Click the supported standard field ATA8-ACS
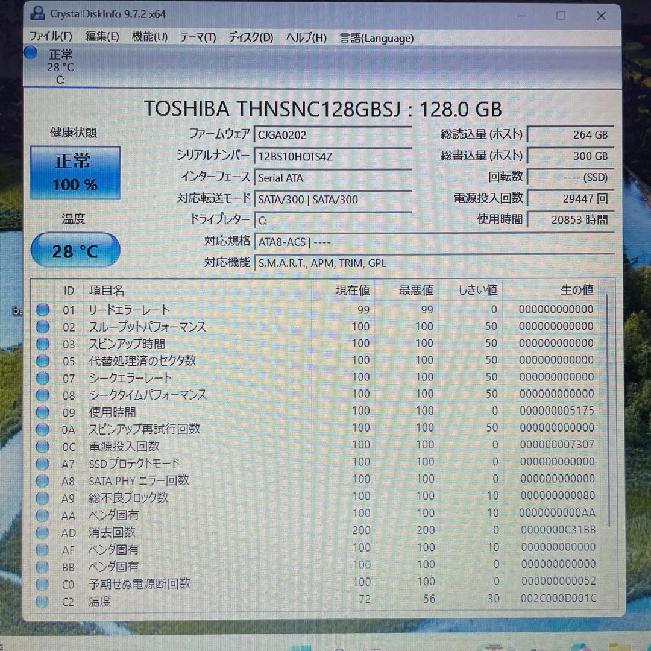The width and height of the screenshot is (651, 651). (x=434, y=242)
